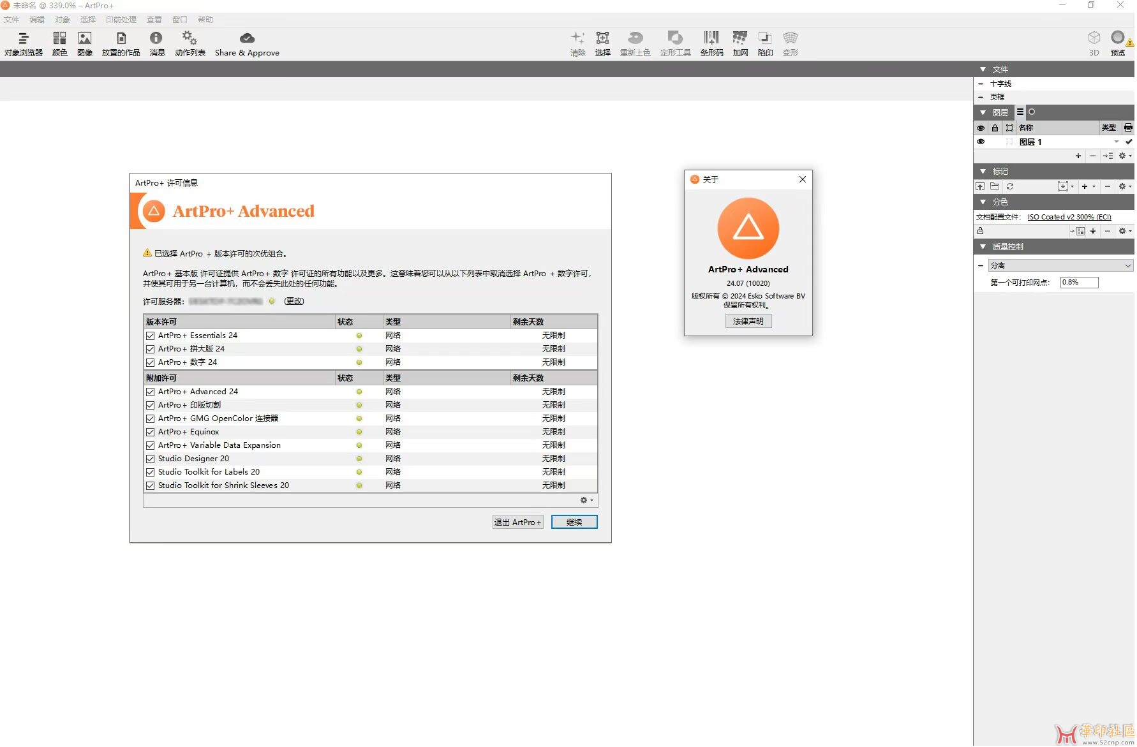Collapse the 分色 panel section
The width and height of the screenshot is (1137, 747).
983,202
